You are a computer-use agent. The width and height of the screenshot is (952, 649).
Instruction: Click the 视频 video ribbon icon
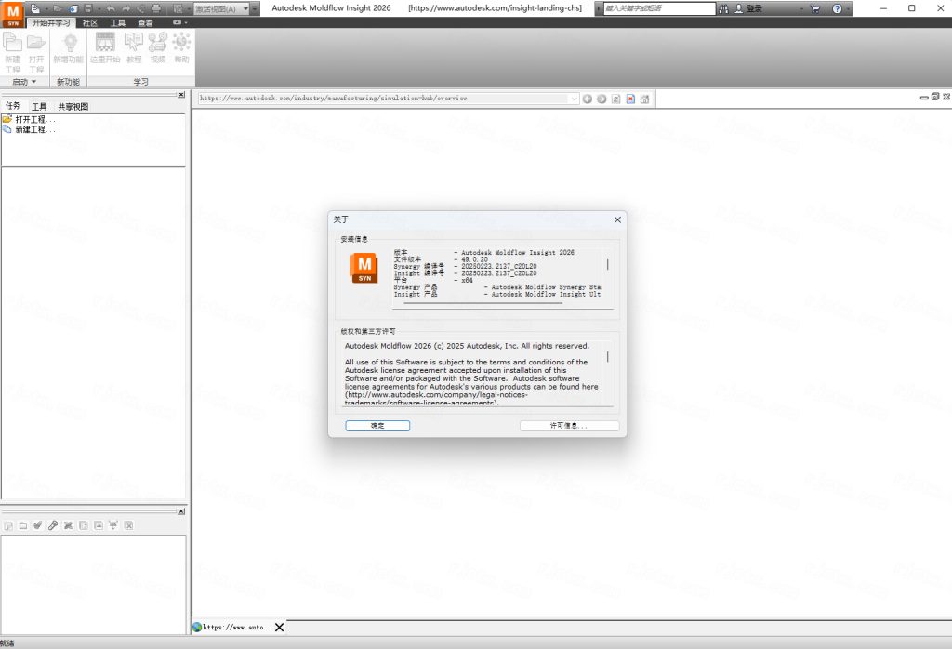157,46
